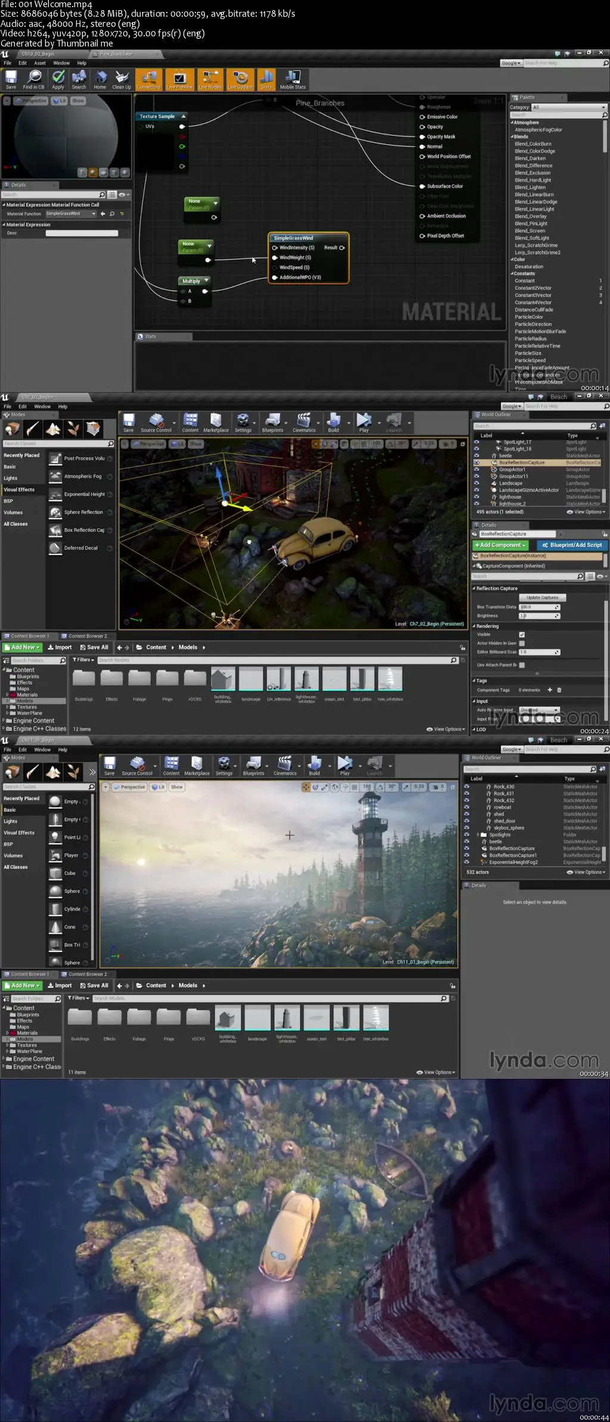Open the Add Component dropdown

pos(500,545)
